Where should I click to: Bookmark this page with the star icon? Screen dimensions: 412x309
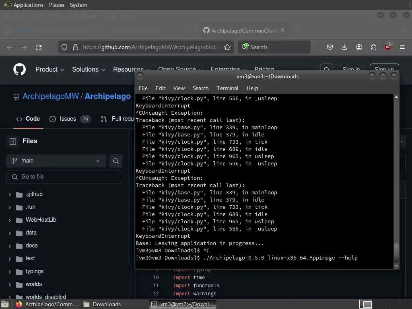pyautogui.click(x=227, y=47)
